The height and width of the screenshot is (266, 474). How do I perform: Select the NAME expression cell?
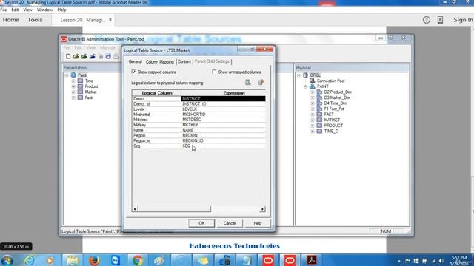(223, 130)
